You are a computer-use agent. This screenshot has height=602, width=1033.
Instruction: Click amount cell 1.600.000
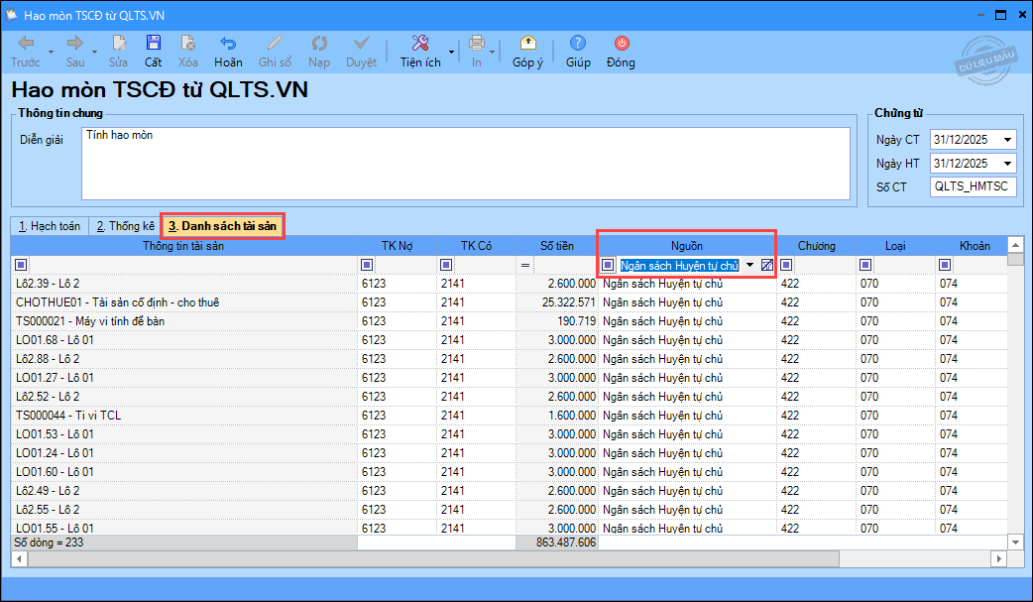coord(557,416)
